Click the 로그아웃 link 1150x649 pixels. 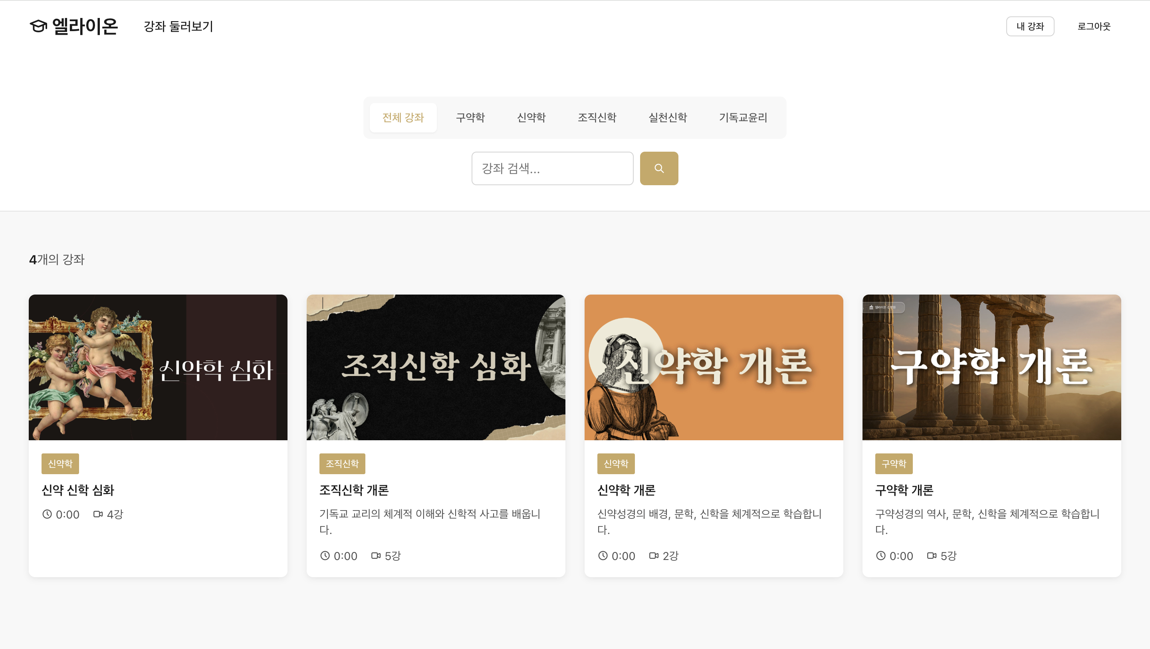pos(1094,26)
